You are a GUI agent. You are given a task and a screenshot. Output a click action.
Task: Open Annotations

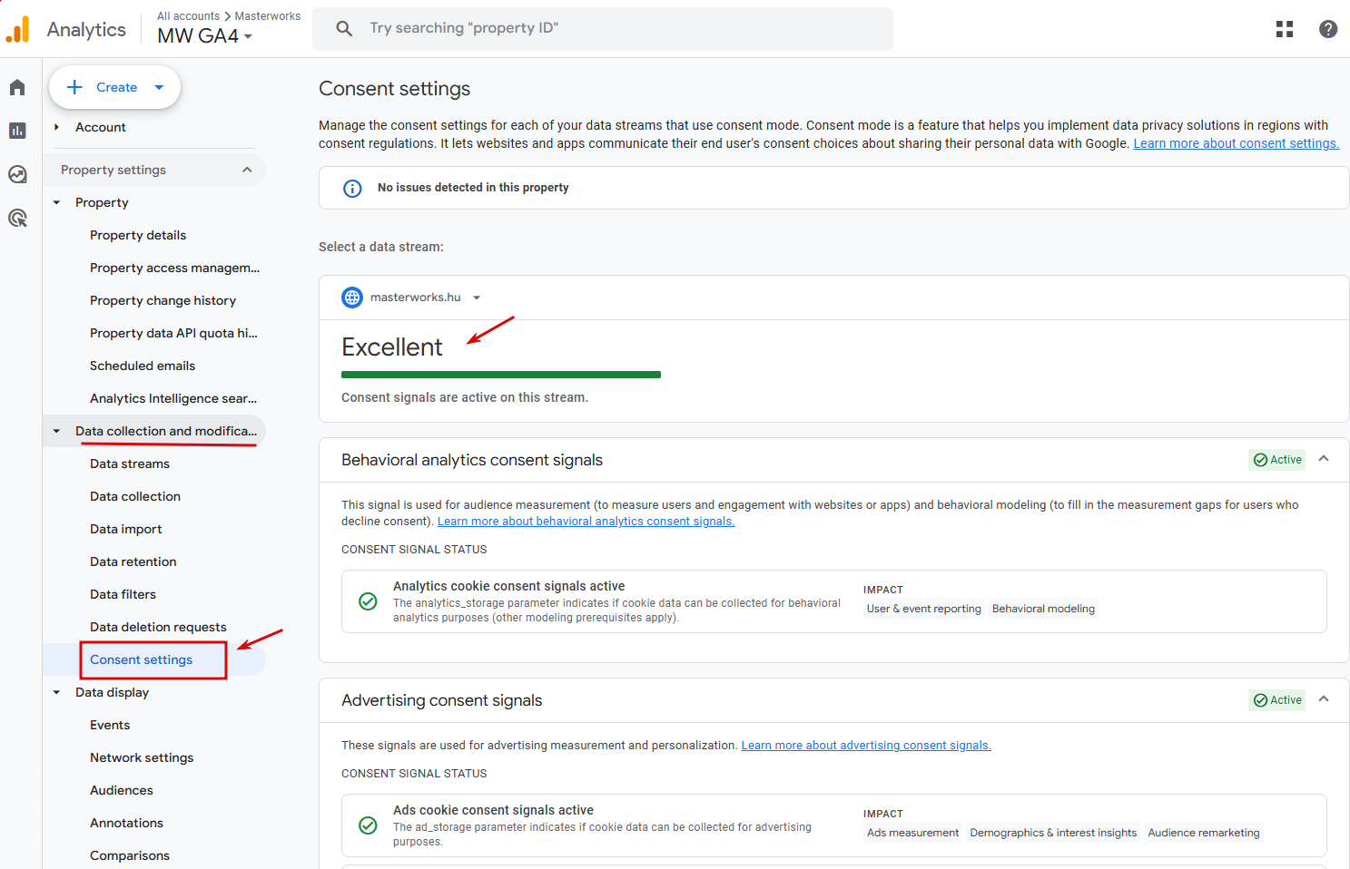[x=126, y=823]
